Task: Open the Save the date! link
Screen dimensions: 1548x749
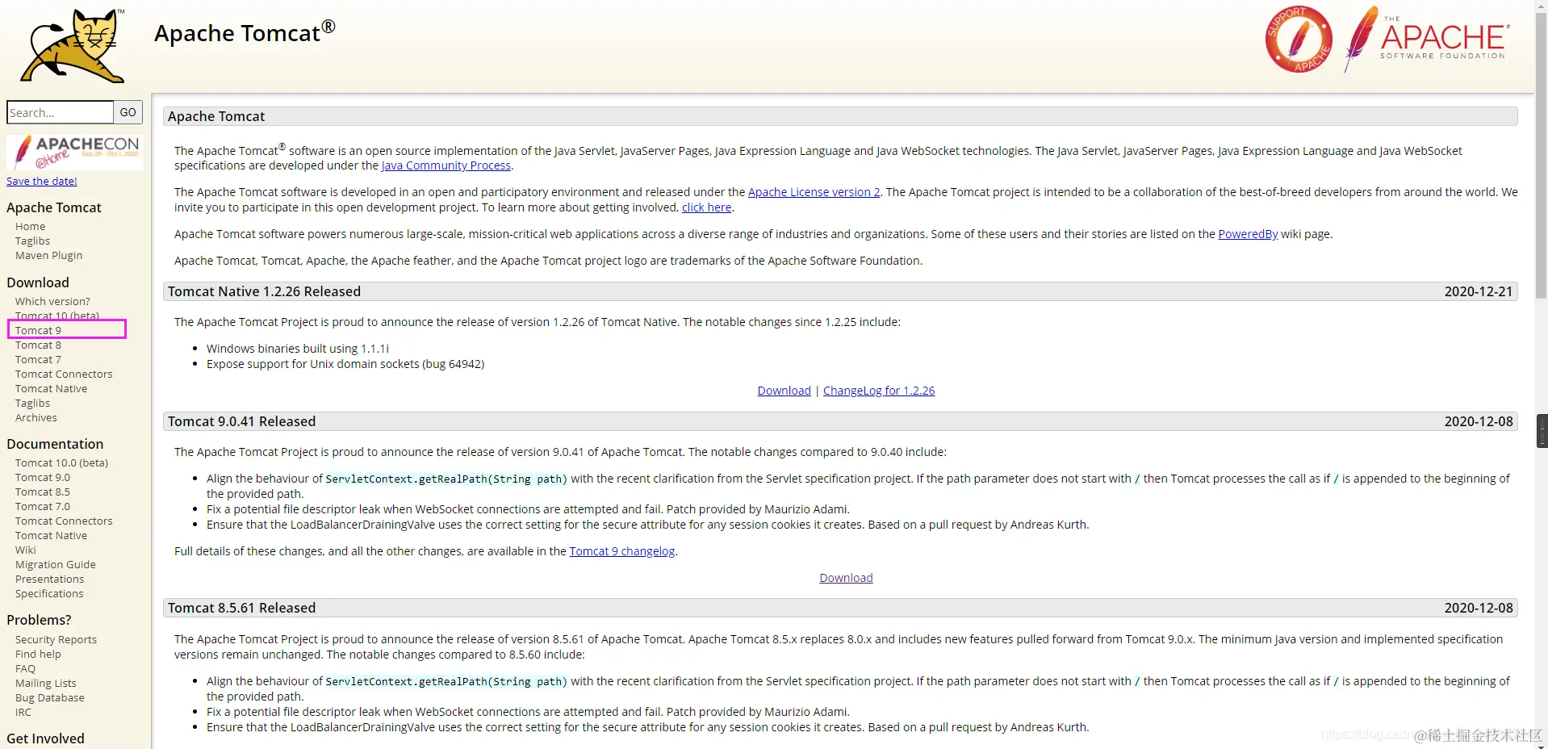Action: coord(42,182)
